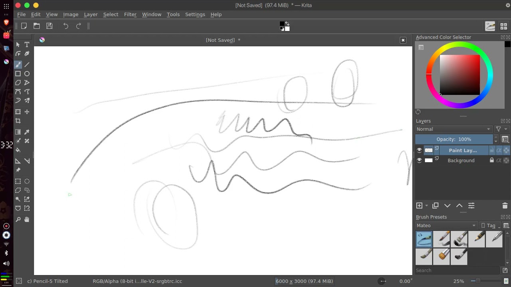
Task: Open the Normal blending mode dropdown
Action: click(x=453, y=129)
